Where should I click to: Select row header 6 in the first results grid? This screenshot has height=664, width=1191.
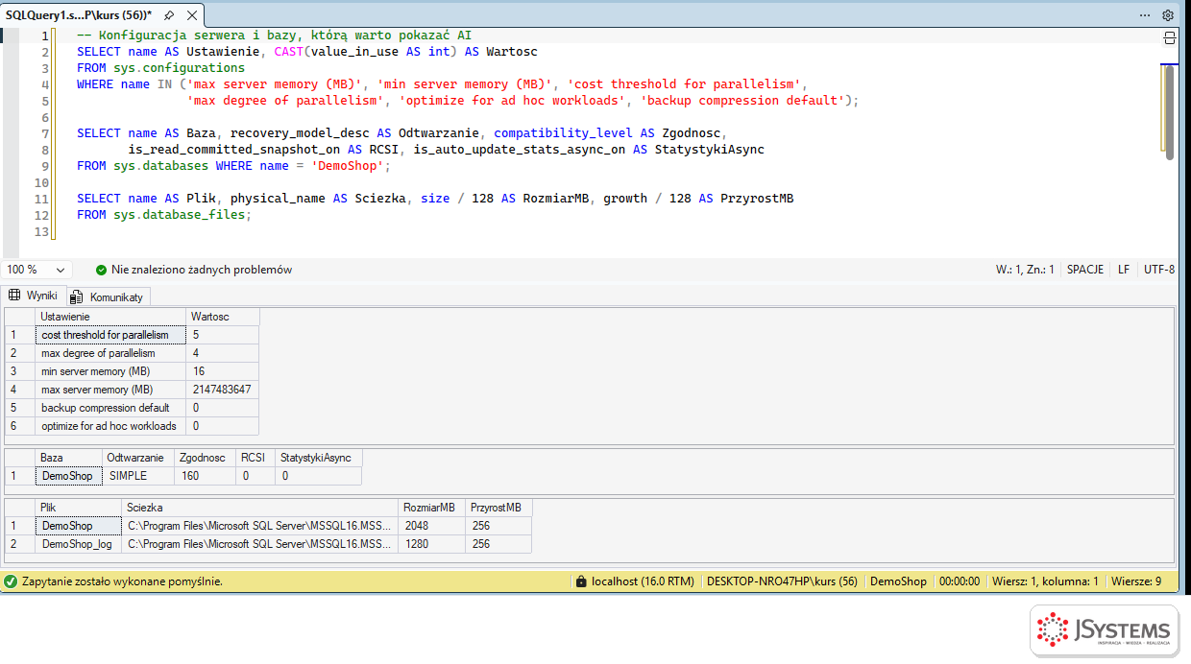tap(20, 426)
